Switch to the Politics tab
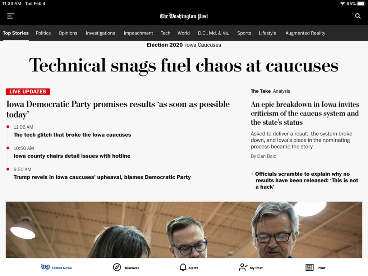The width and height of the screenshot is (368, 276). point(43,33)
